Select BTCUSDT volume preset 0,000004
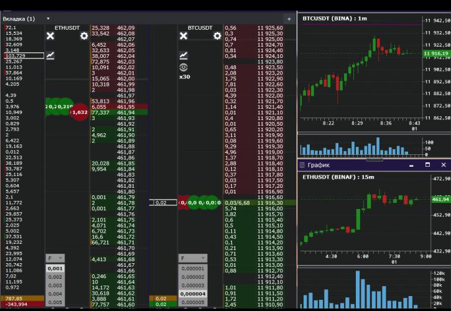This screenshot has height=311, width=451. (192, 294)
